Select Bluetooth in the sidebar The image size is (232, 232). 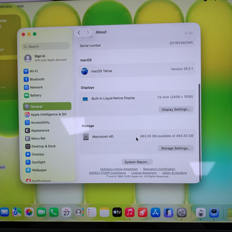(34, 79)
